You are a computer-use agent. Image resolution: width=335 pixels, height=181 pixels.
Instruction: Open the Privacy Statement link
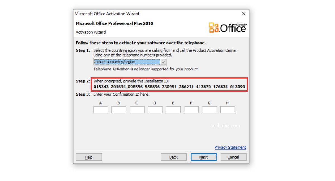[x=230, y=147]
